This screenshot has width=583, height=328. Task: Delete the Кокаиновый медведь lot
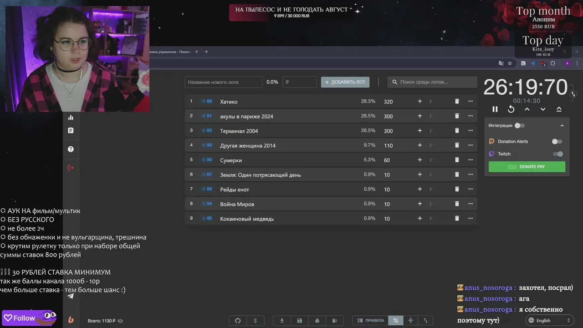coord(457,219)
